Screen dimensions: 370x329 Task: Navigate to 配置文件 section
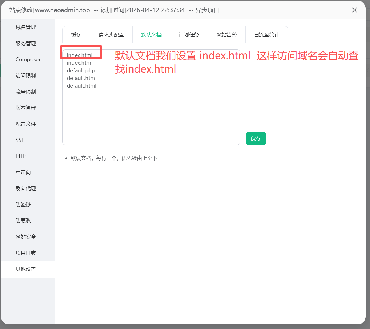[x=26, y=124]
